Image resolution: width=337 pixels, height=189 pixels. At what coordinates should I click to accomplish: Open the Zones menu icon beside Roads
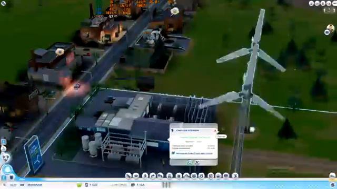point(136,176)
